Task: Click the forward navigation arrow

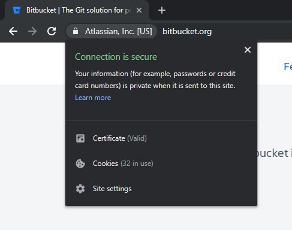Action: pyautogui.click(x=32, y=31)
